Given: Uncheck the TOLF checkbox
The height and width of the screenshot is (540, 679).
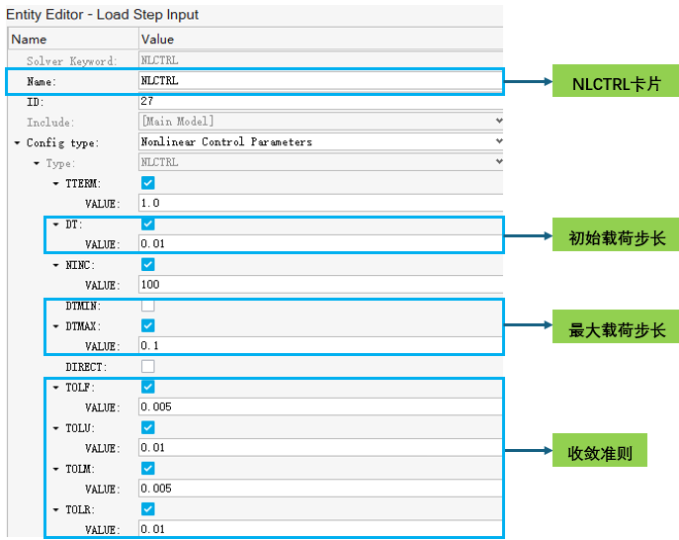Looking at the screenshot, I should 147,387.
